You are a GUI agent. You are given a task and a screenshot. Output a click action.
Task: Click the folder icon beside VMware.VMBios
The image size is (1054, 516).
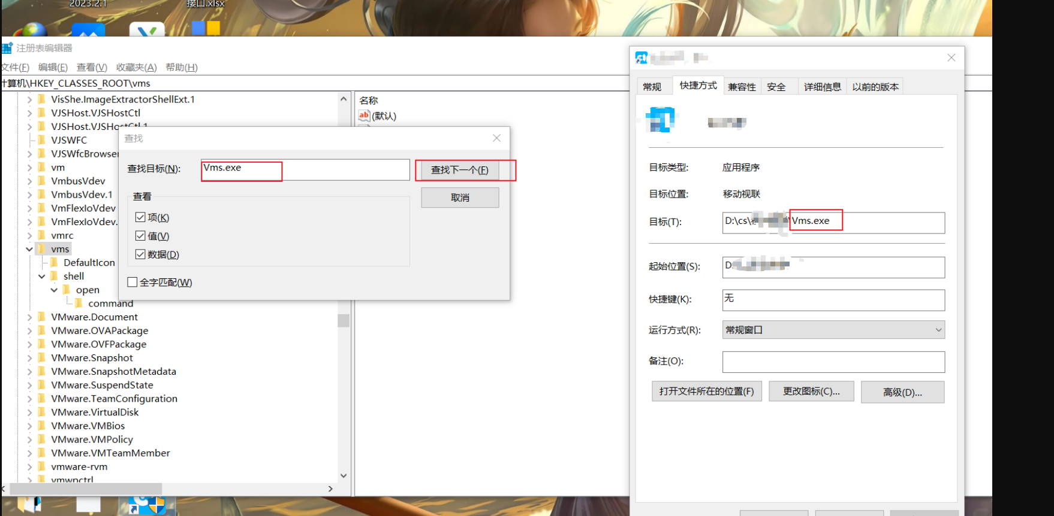click(41, 426)
